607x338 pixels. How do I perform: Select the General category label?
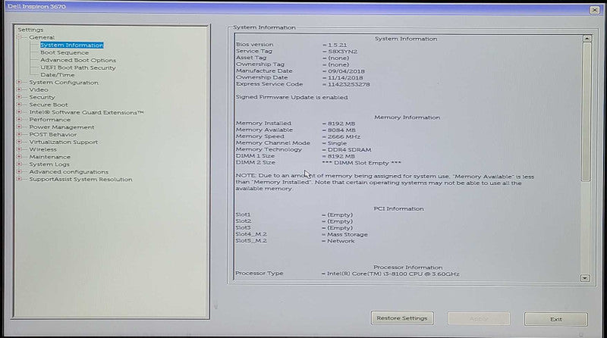pos(42,37)
